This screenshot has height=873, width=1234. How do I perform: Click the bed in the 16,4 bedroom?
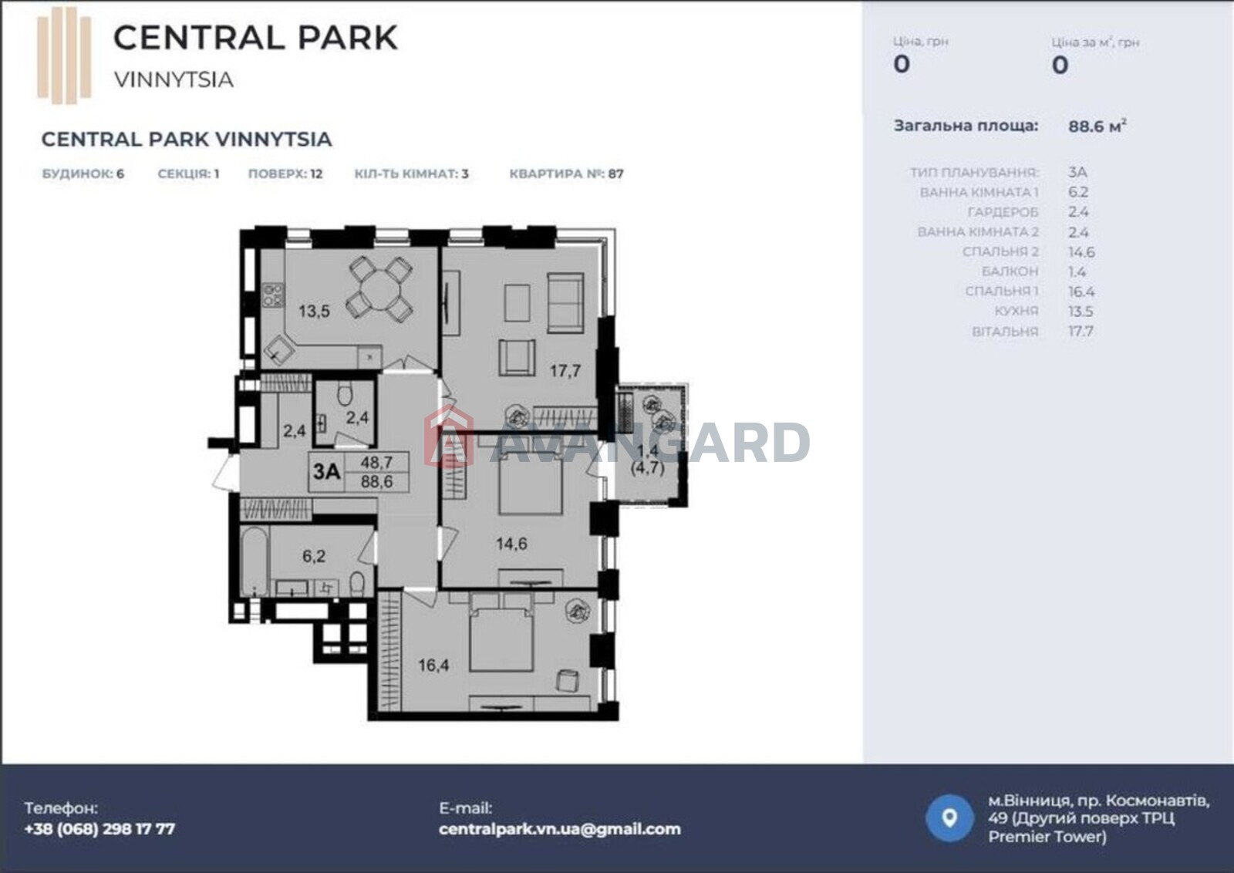(x=501, y=637)
